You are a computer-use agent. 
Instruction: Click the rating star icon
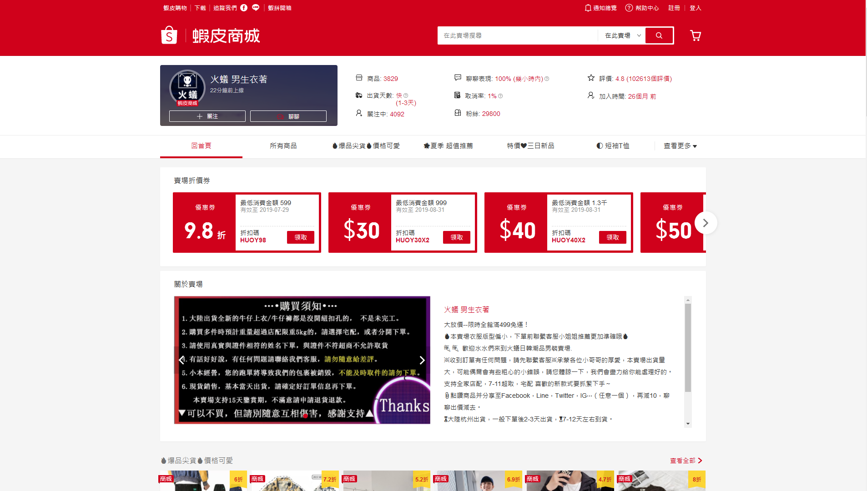pyautogui.click(x=591, y=78)
